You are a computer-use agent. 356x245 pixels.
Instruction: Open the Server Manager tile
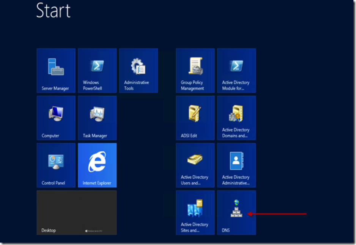click(56, 71)
